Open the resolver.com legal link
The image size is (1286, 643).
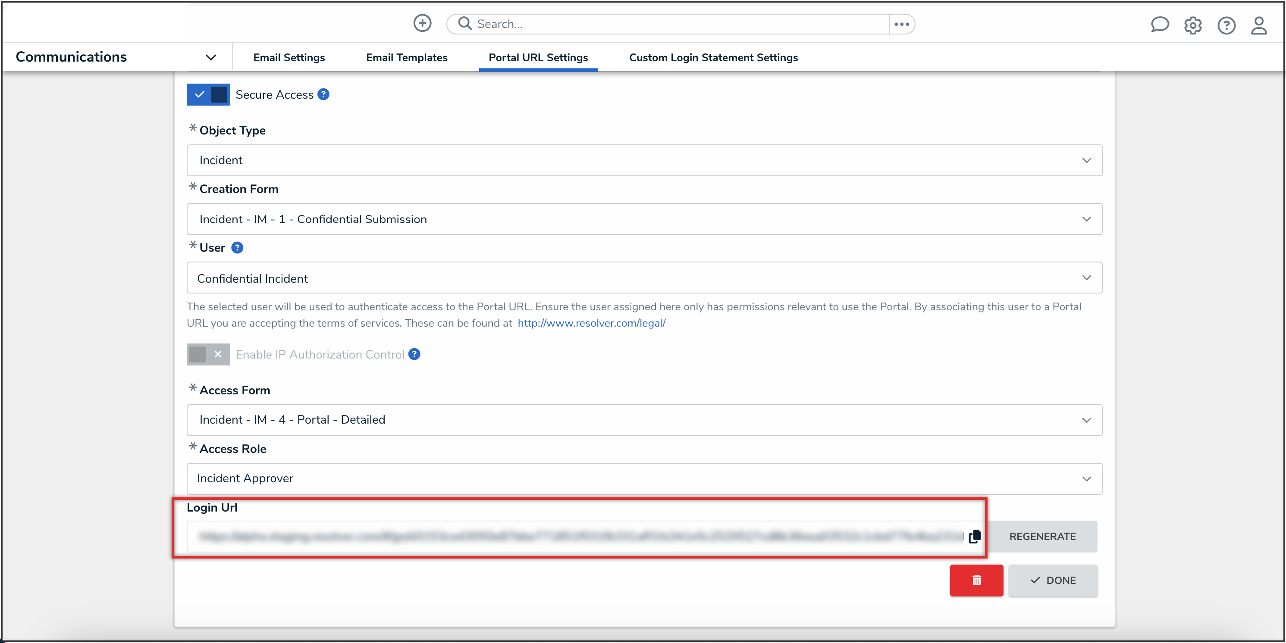click(x=591, y=323)
